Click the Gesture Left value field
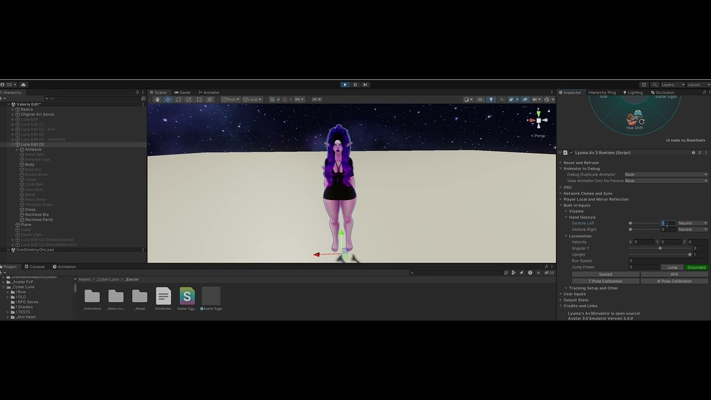 [x=668, y=223]
